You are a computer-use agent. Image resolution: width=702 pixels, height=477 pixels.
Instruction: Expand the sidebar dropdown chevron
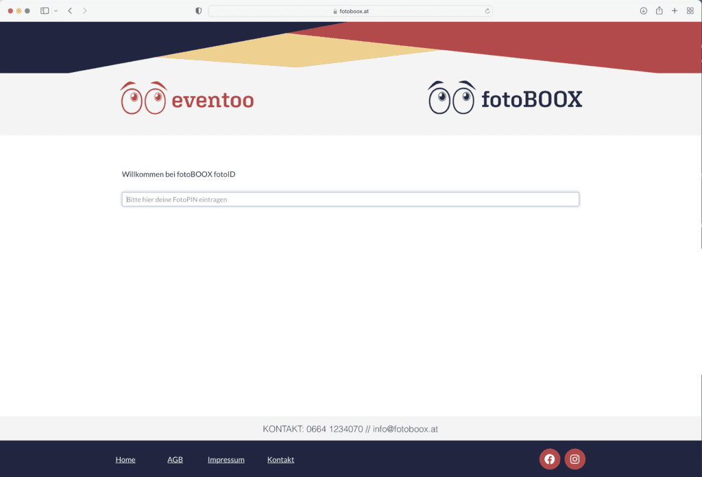point(56,11)
